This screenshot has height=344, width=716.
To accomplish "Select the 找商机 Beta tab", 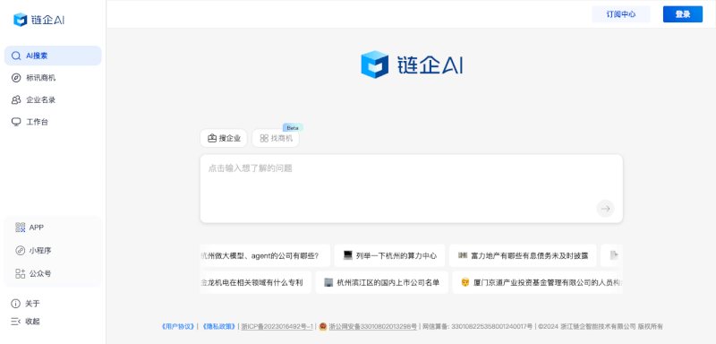I will (x=276, y=138).
